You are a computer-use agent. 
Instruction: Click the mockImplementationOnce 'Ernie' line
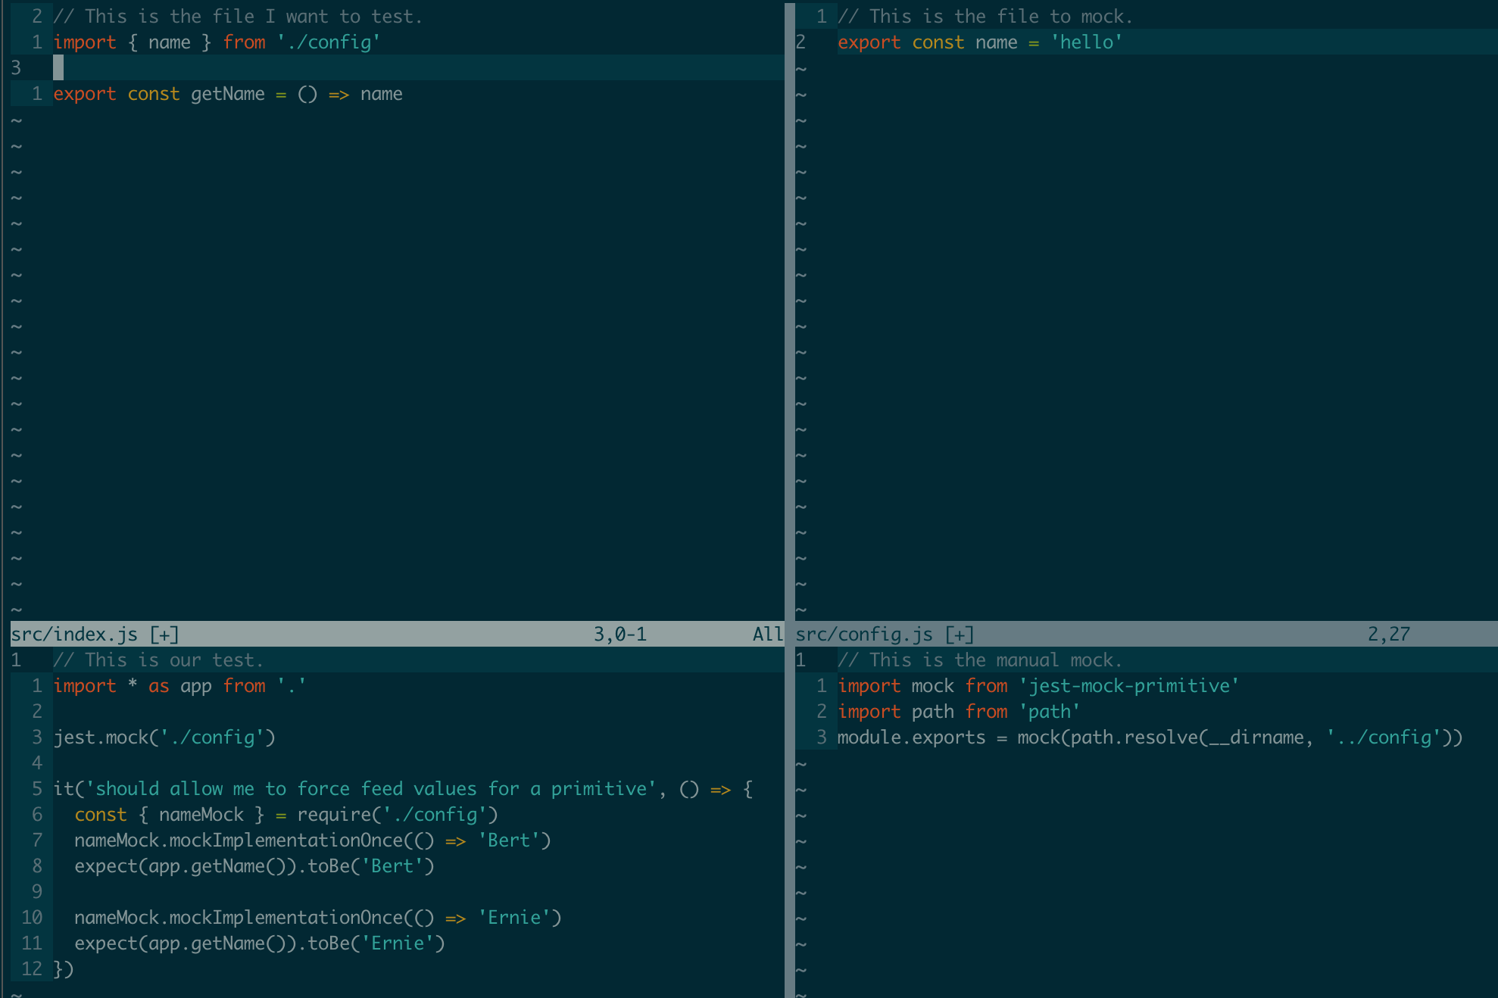coord(318,917)
